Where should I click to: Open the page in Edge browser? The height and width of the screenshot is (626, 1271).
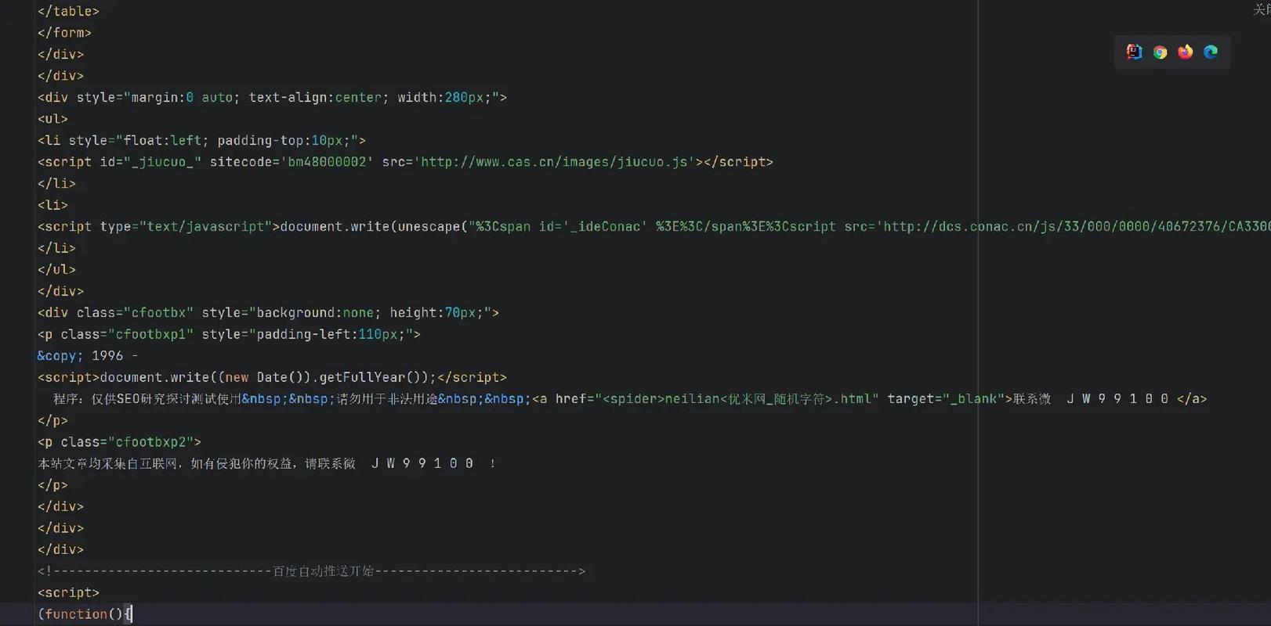coord(1211,52)
